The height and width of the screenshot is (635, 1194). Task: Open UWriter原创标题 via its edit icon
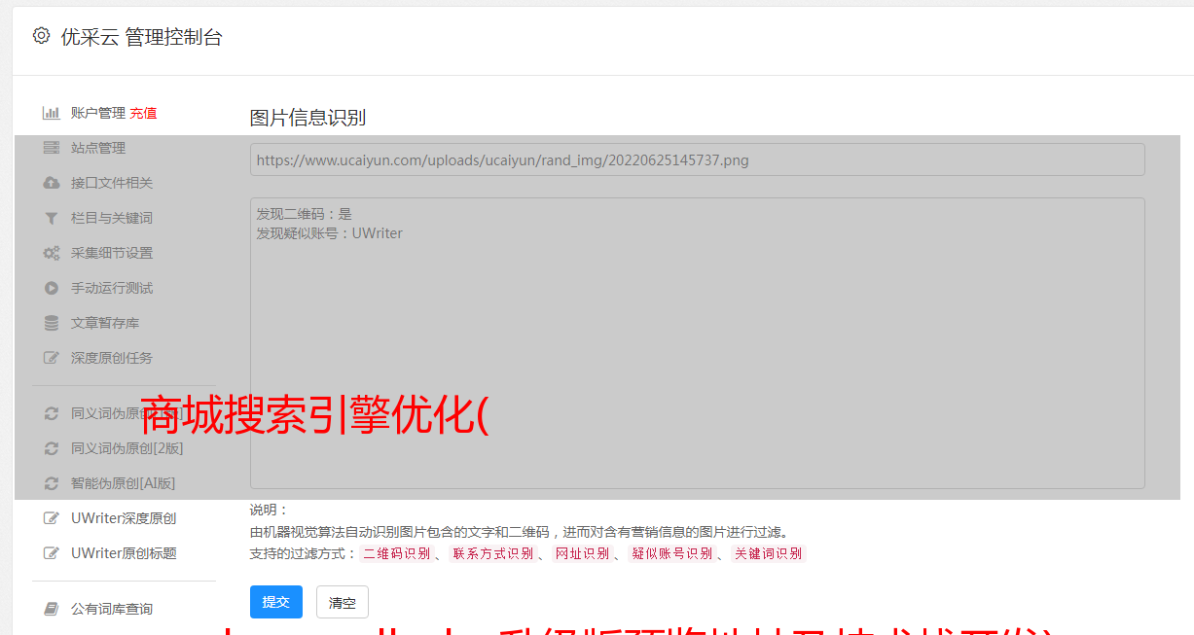point(52,553)
